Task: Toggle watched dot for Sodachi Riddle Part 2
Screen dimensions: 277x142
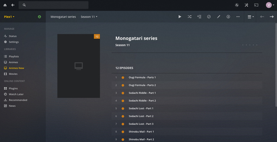Action: 123,101
